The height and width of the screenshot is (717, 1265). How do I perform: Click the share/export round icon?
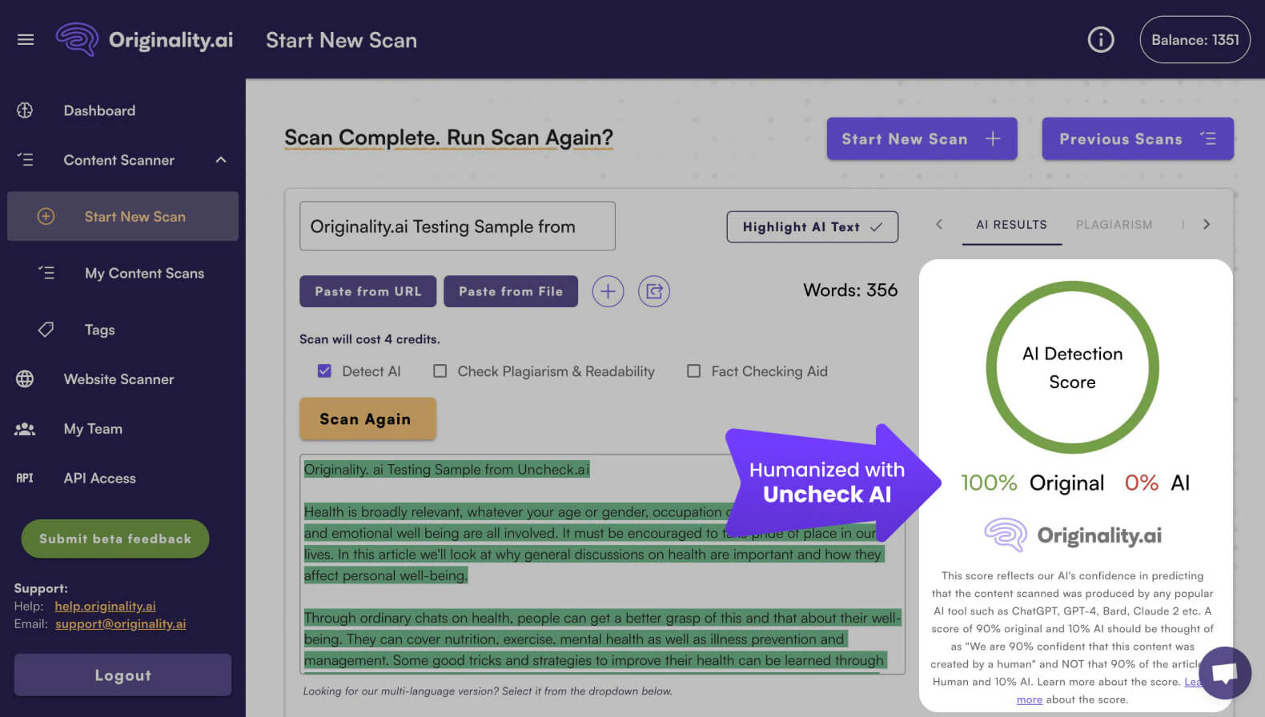click(x=654, y=291)
